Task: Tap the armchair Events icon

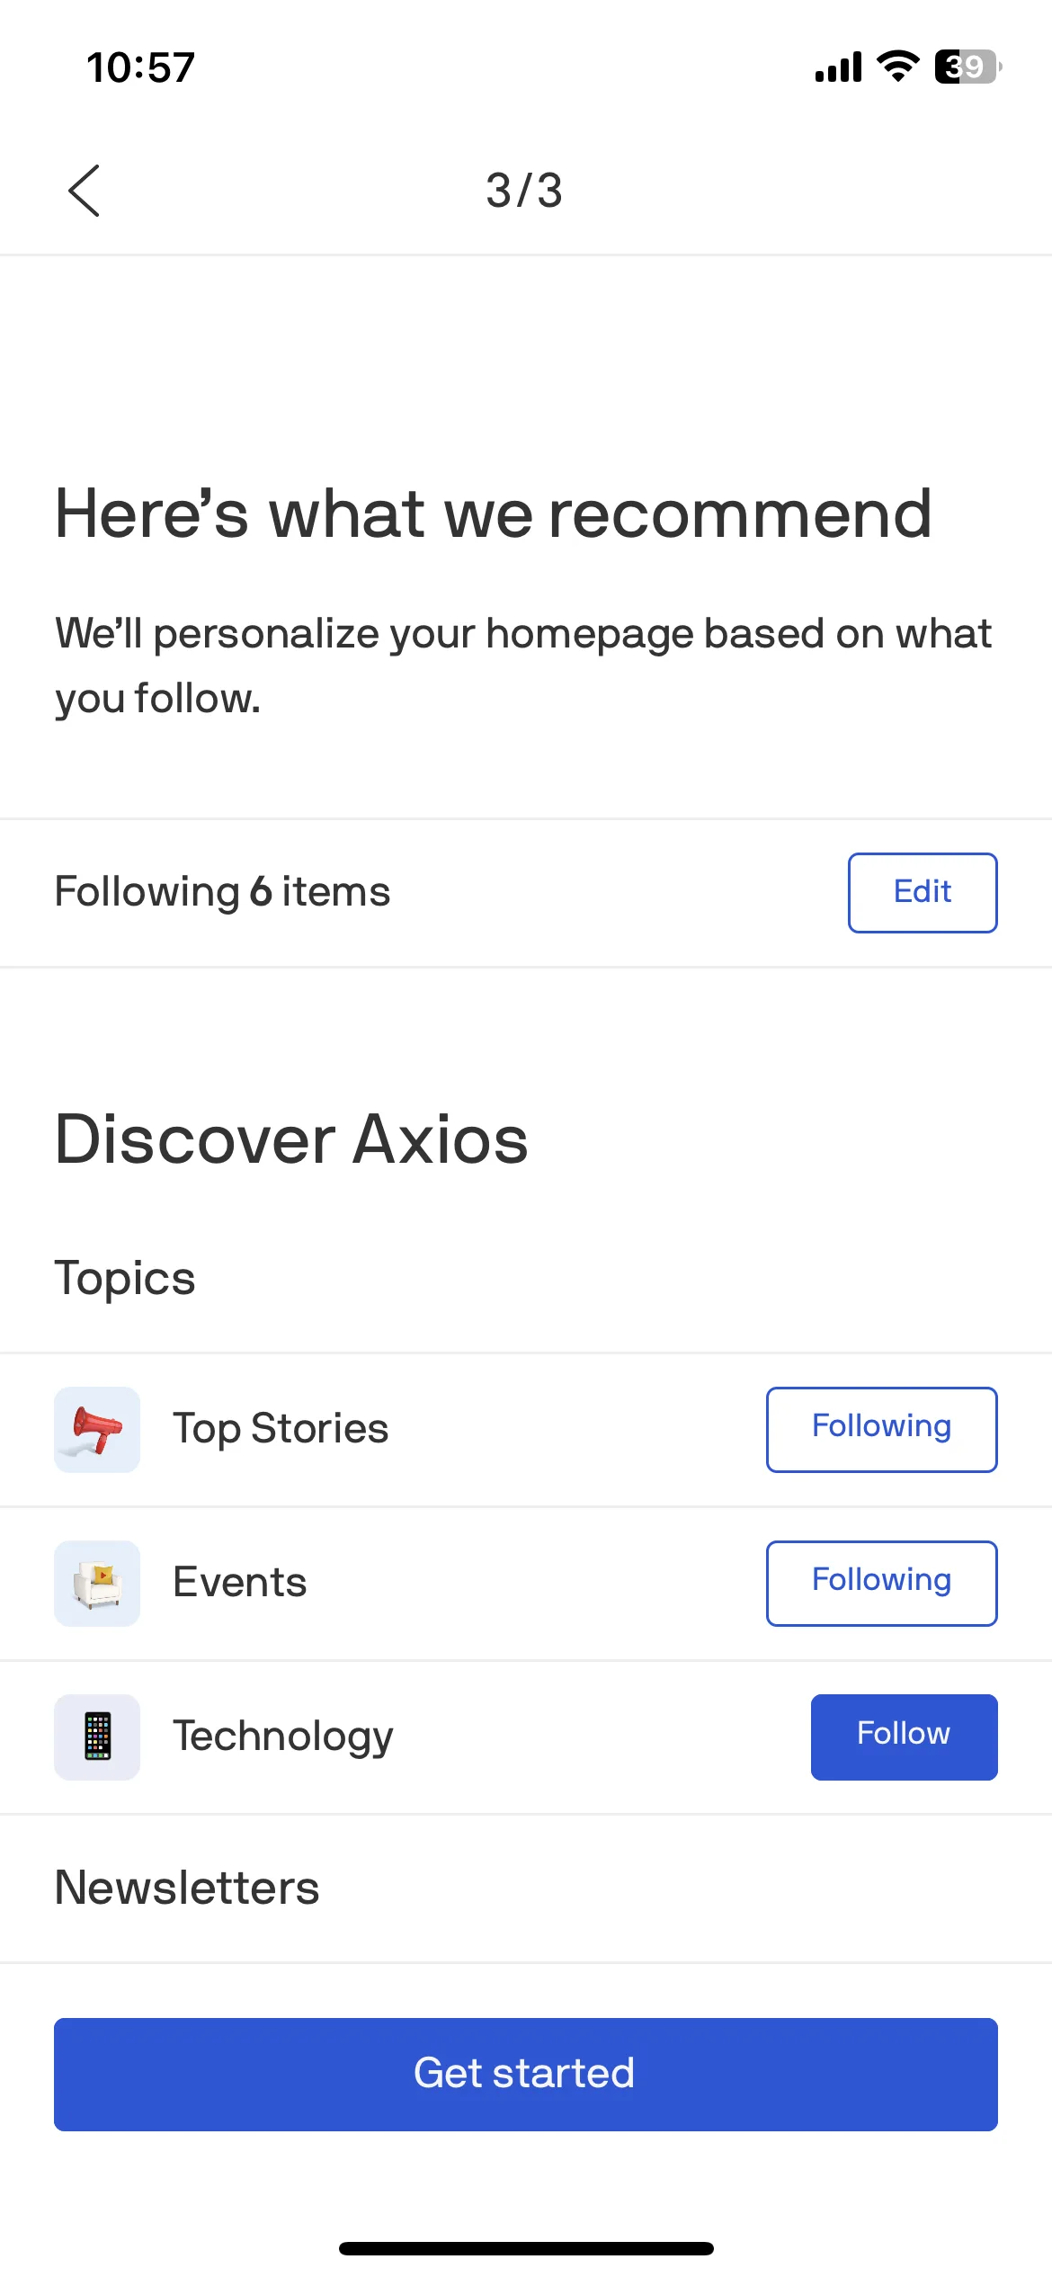Action: tap(97, 1583)
